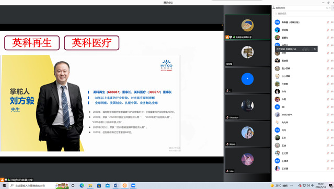The width and height of the screenshot is (334, 189).
Task: Click the orange host icon at bottom-left
Action: [x=2, y=180]
